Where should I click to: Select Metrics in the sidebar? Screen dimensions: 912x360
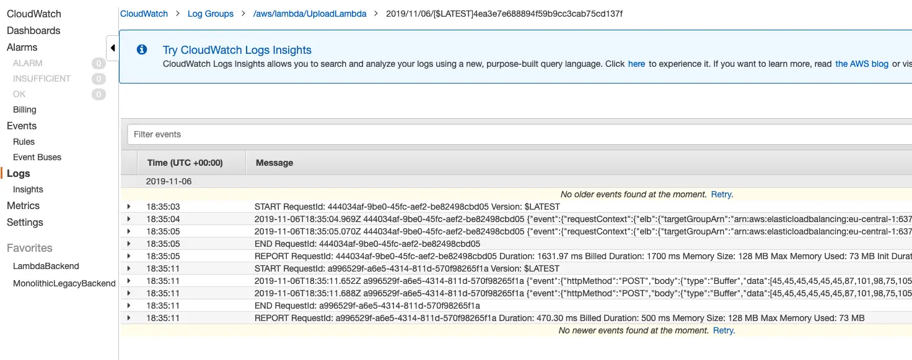(23, 205)
